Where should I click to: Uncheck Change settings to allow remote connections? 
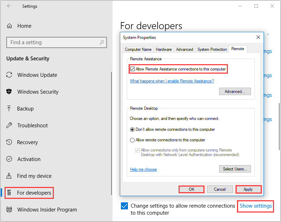point(124,206)
